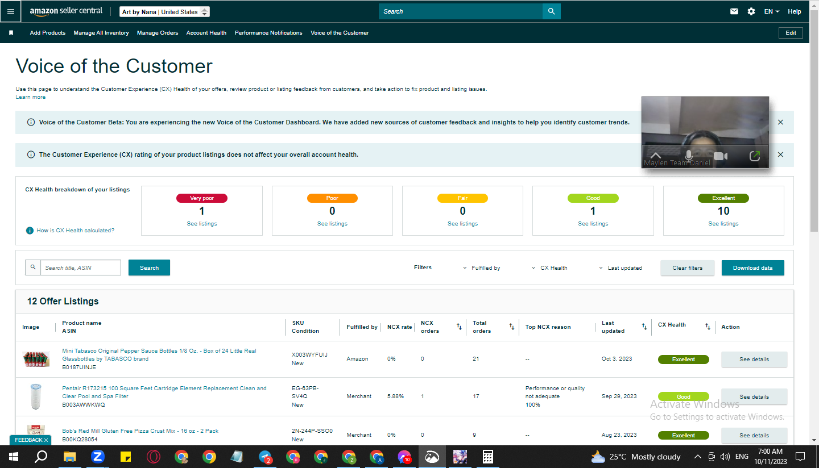Open Add Products menu item
The image size is (819, 468).
[x=48, y=33]
